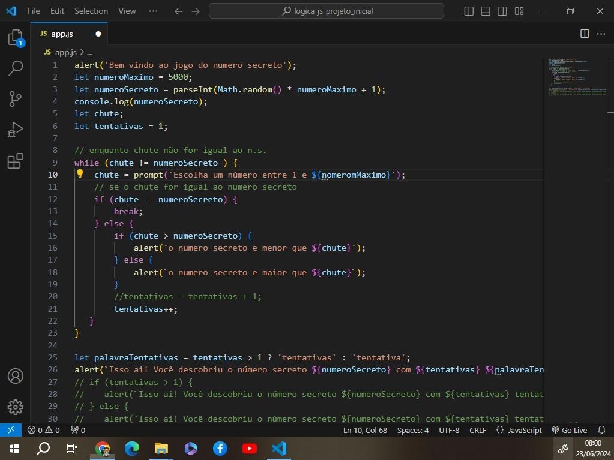
Task: Open the editor More Actions ellipsis menu
Action: click(601, 34)
